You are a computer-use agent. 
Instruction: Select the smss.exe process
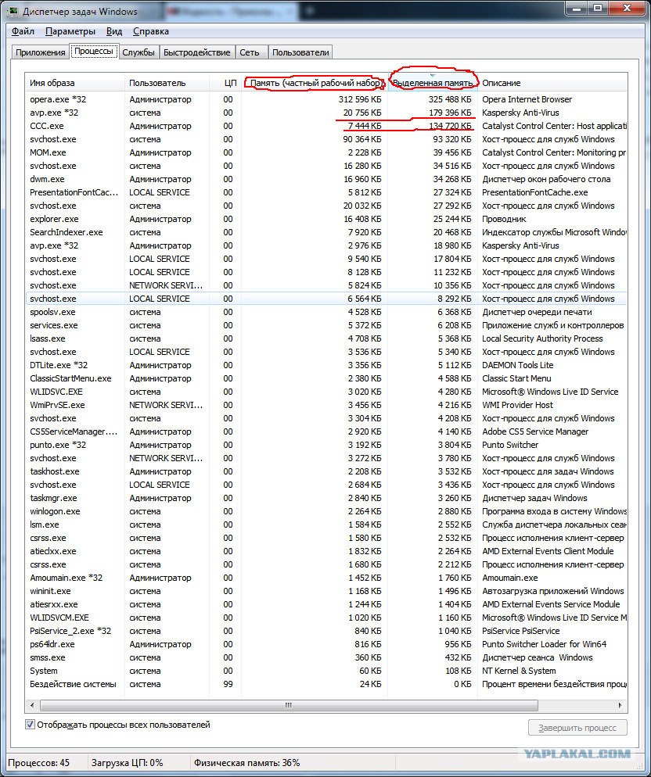[326, 657]
